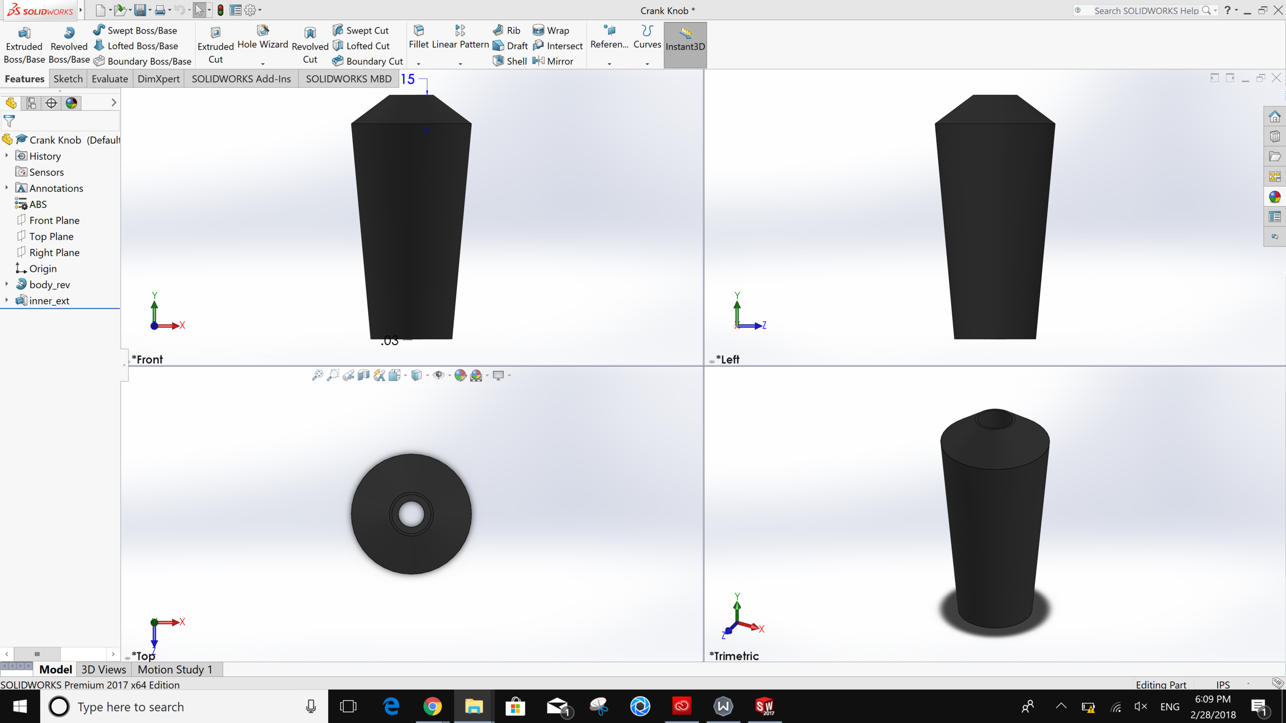Open the Appearances panel in the task pane

1275,197
